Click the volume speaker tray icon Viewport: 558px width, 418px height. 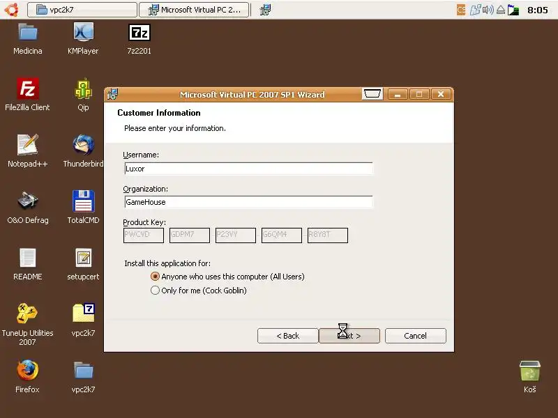click(488, 10)
